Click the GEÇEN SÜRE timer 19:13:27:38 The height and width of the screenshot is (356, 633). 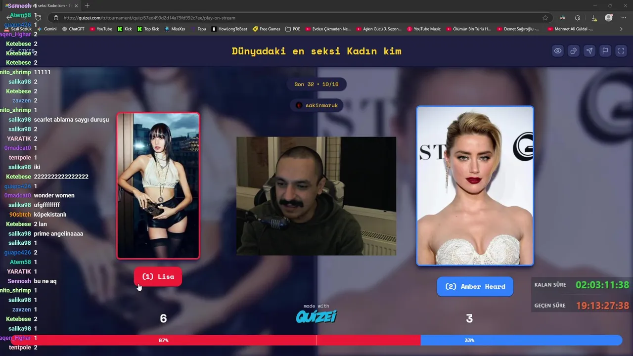(602, 306)
